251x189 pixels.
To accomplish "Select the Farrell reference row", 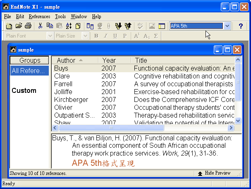I will 144,84.
